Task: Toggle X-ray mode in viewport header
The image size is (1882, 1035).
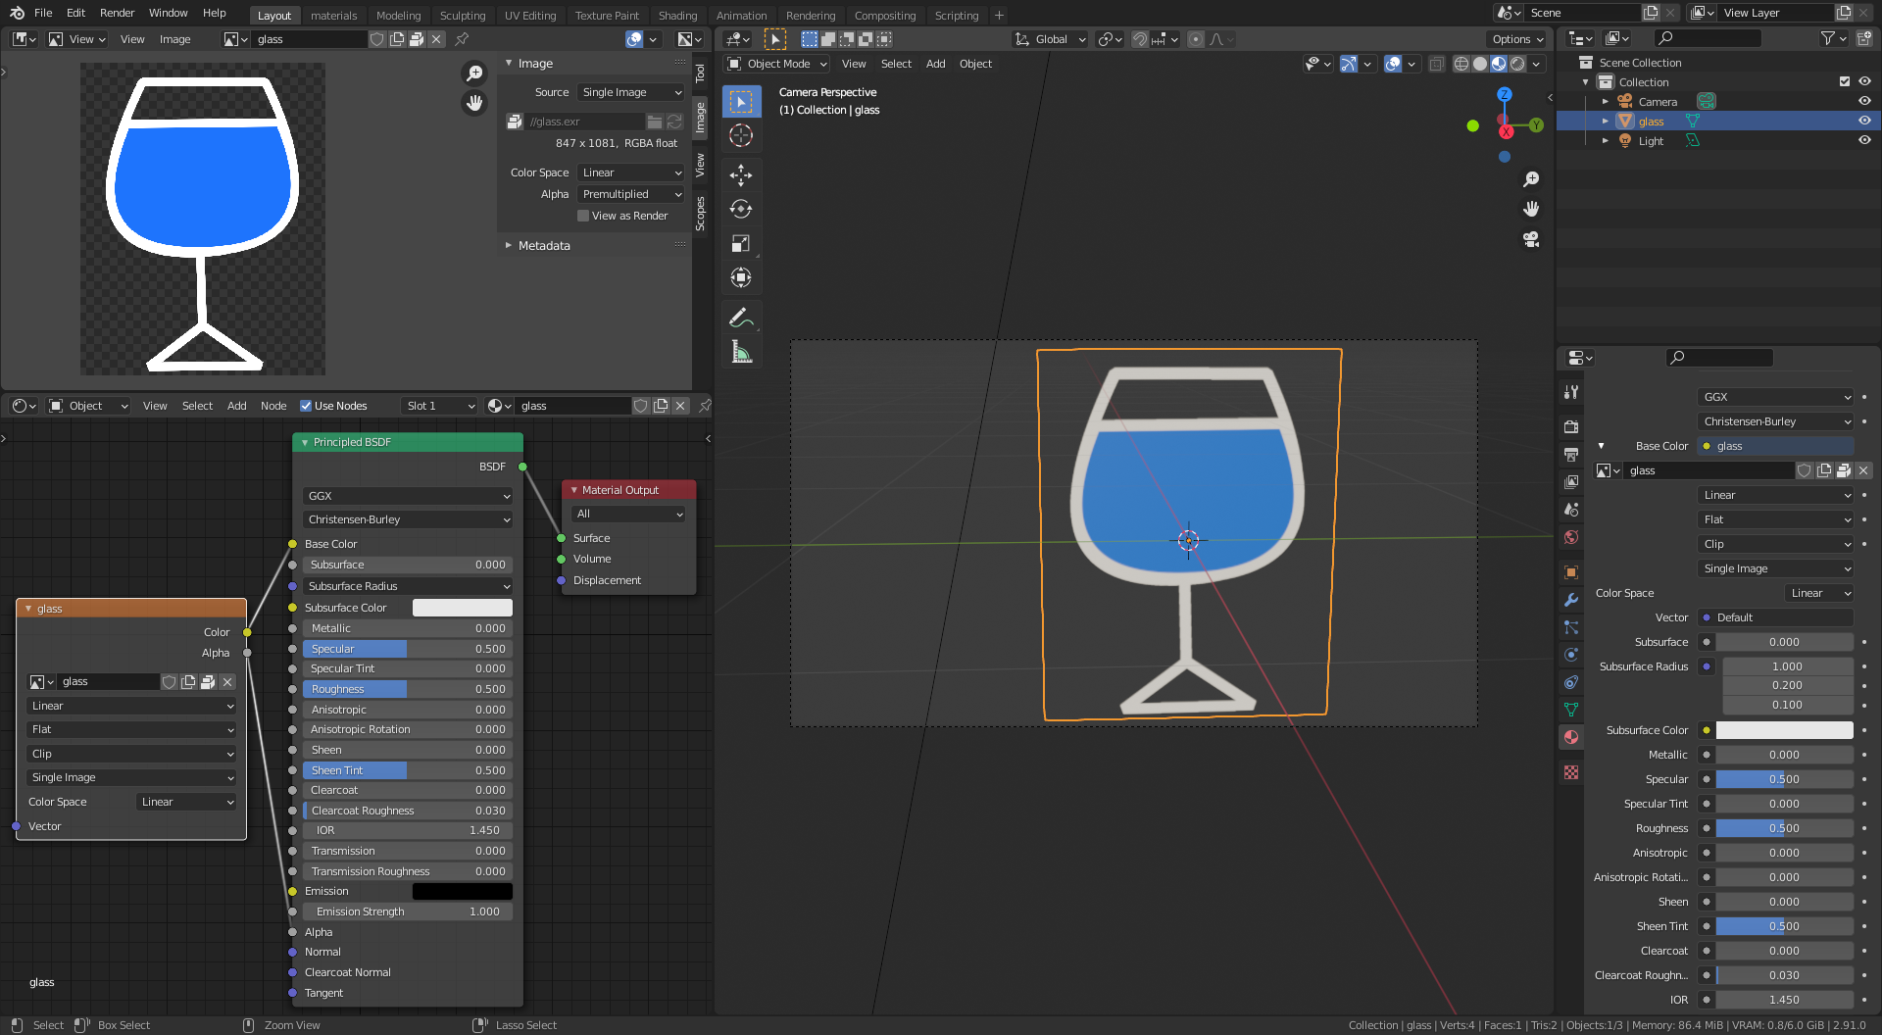Action: point(1436,64)
